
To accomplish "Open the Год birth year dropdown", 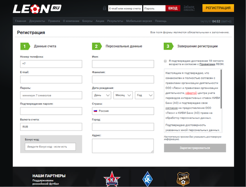I will click(144, 95).
